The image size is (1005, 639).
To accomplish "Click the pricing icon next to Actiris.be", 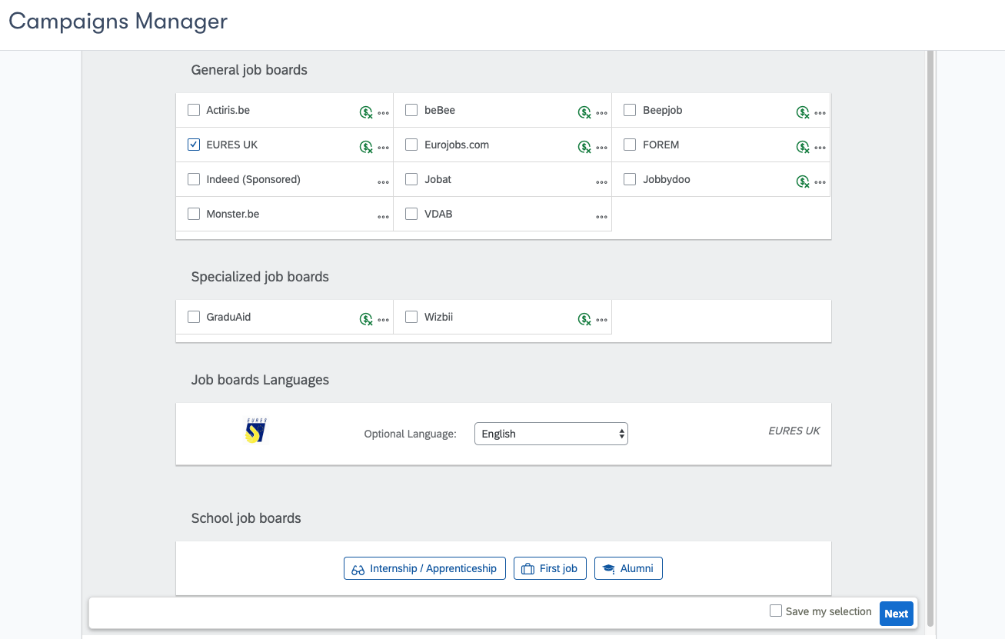I will click(x=366, y=112).
